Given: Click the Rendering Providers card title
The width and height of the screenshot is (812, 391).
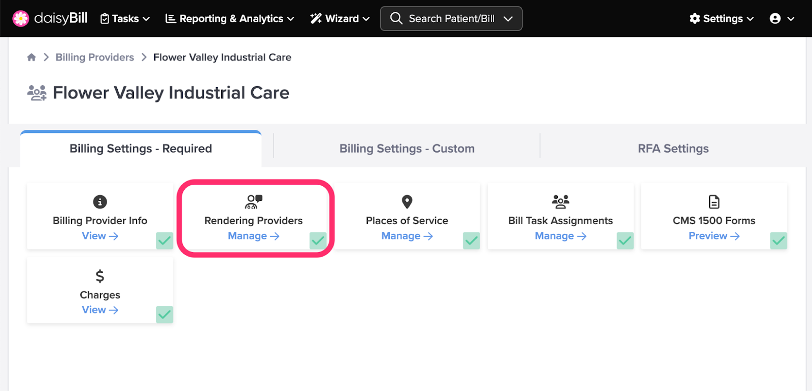Looking at the screenshot, I should (254, 221).
